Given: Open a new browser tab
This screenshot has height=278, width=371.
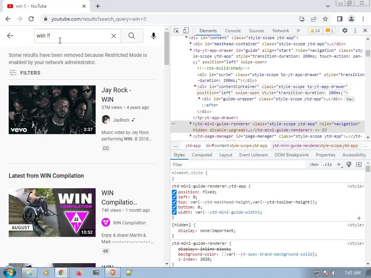Looking at the screenshot, I should 98,6.
